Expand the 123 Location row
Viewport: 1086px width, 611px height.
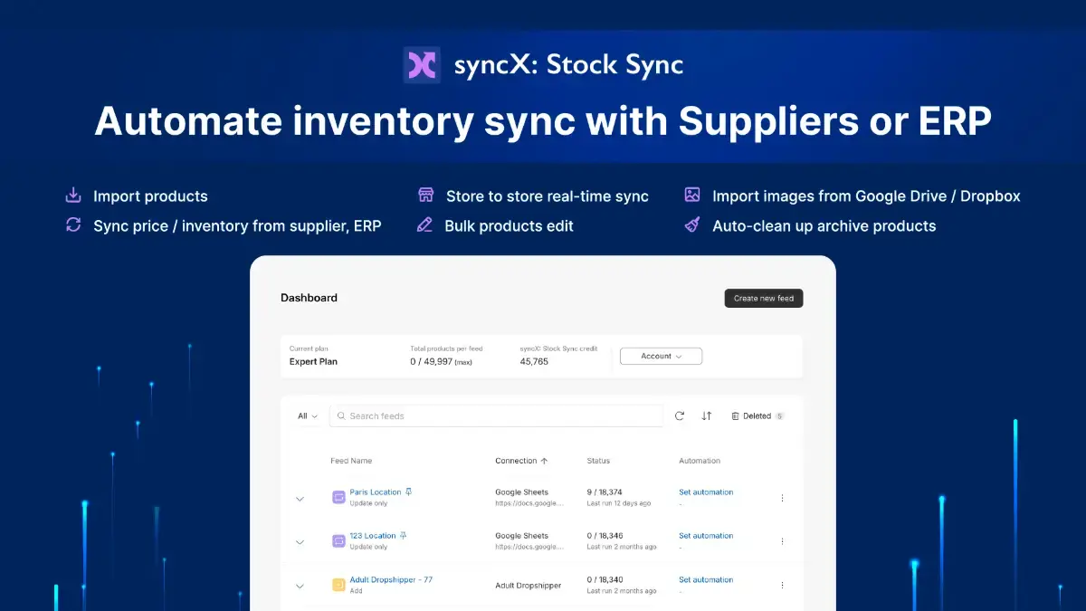tap(300, 541)
